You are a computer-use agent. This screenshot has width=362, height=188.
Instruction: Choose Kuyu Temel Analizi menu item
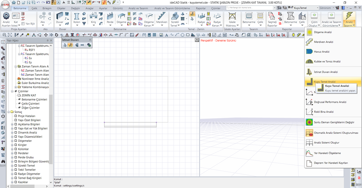click(x=333, y=82)
